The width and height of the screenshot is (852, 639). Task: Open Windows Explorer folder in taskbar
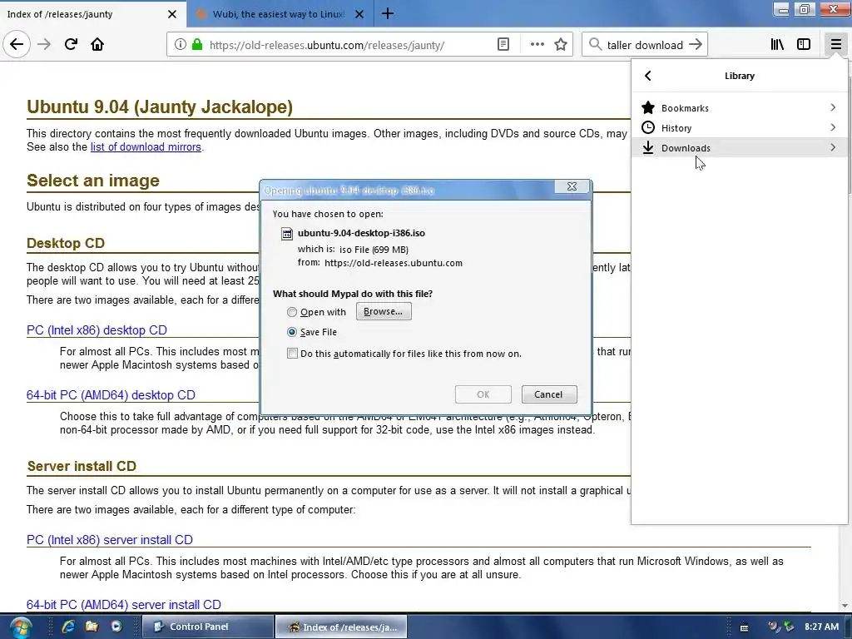[x=92, y=627]
